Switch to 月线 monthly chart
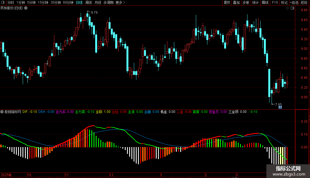This screenshot has height=178, width=310. click(98, 2)
